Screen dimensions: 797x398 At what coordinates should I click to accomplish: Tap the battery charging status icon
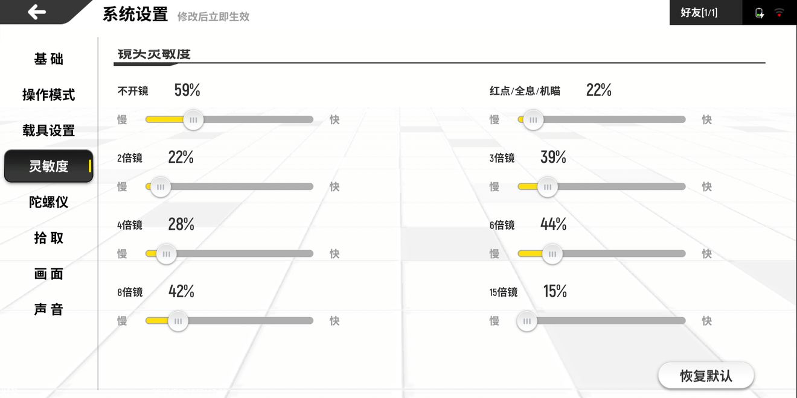click(760, 13)
